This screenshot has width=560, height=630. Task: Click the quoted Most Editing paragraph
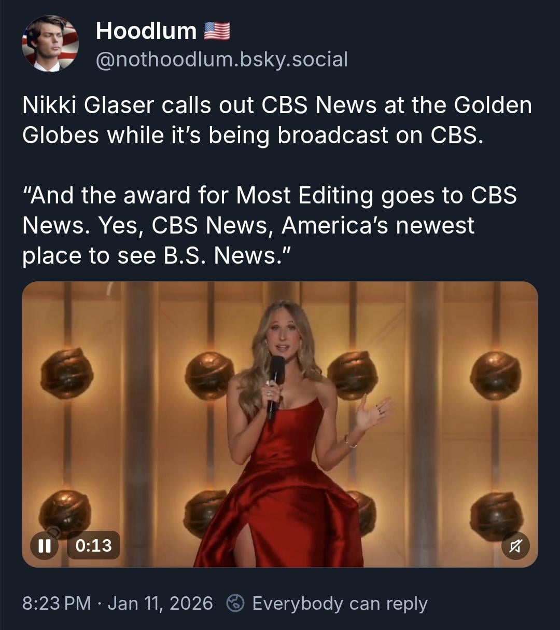click(x=269, y=225)
